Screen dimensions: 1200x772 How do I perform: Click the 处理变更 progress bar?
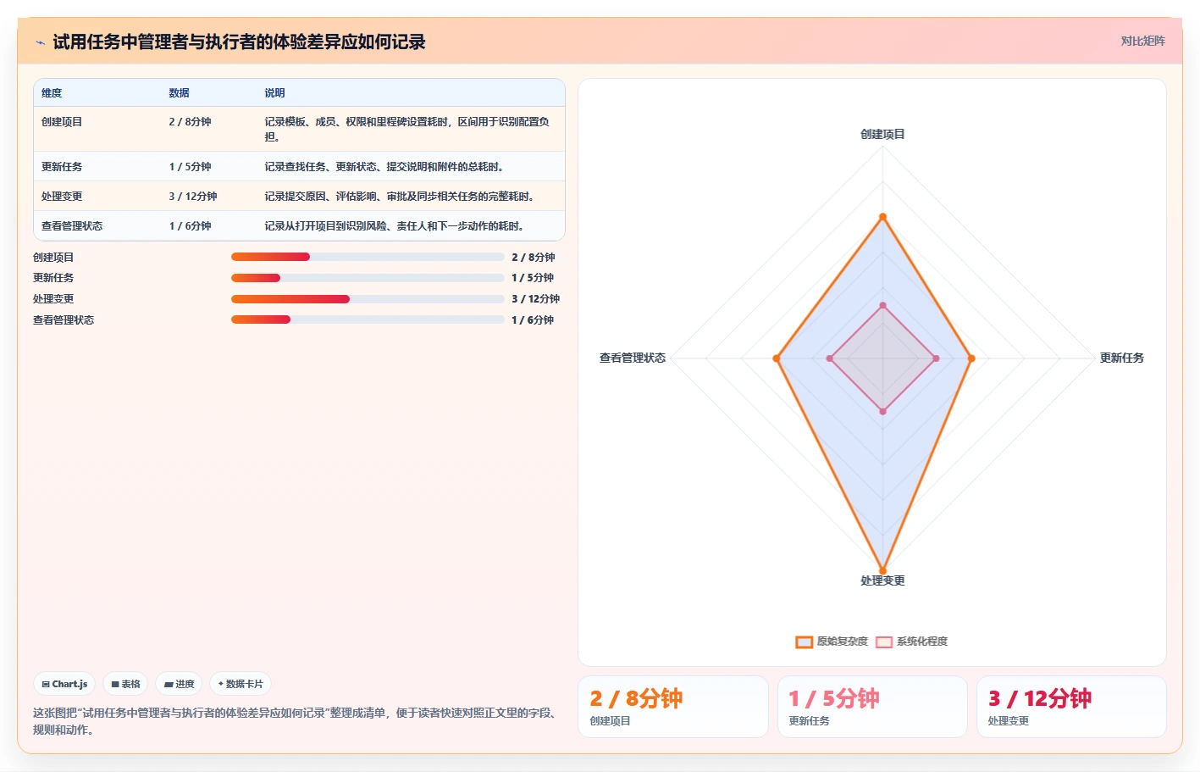pyautogui.click(x=368, y=299)
